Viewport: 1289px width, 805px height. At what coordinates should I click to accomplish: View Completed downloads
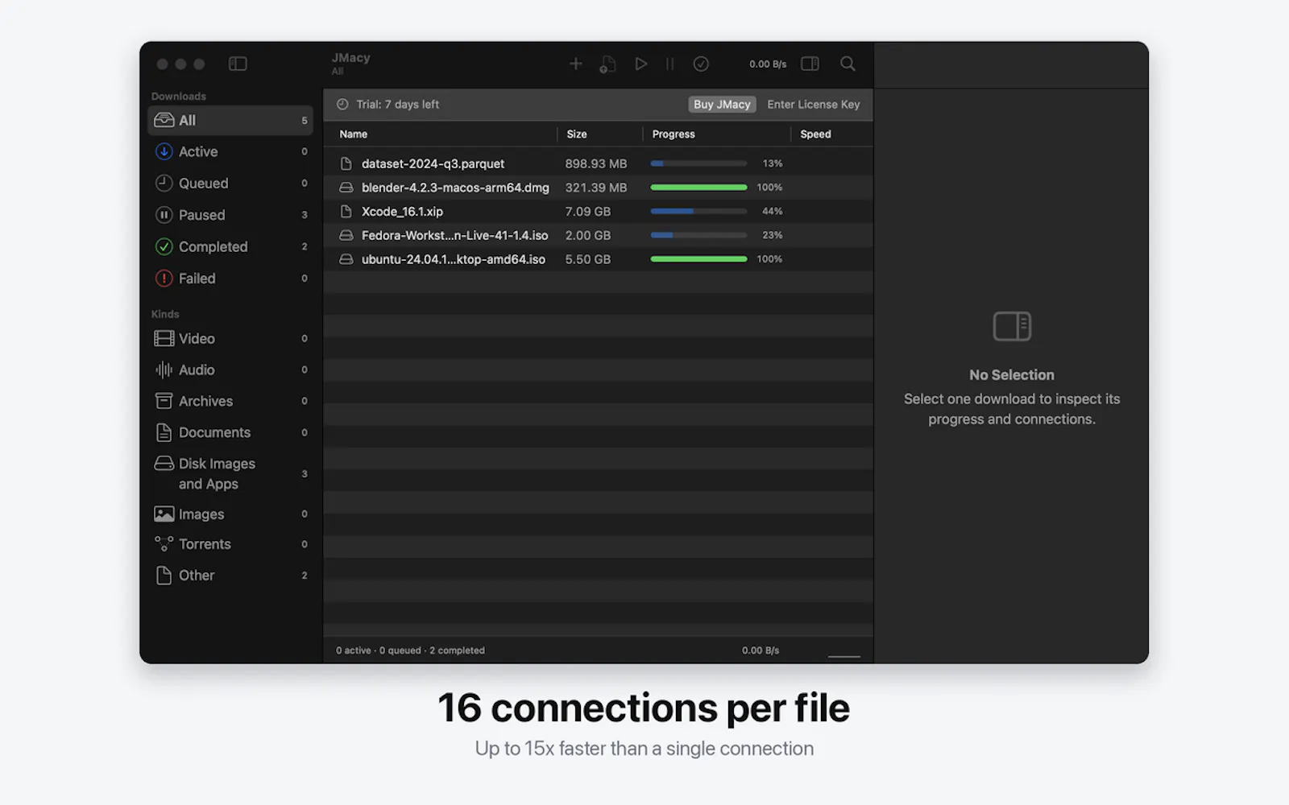[230, 246]
